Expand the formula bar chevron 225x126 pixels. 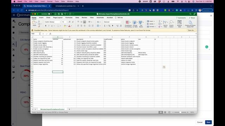[196, 34]
